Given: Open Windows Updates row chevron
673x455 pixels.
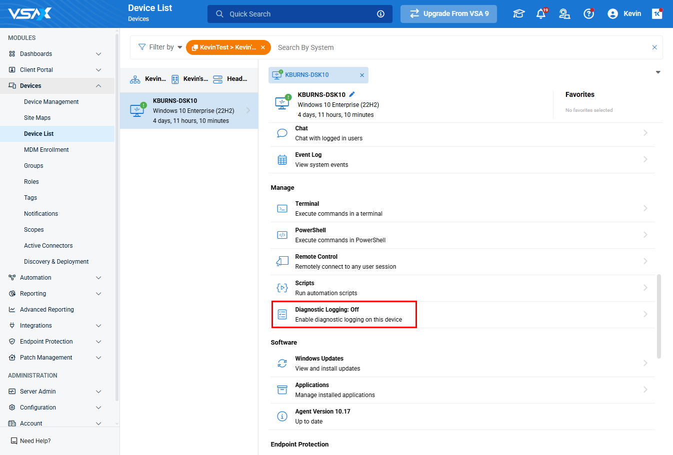Looking at the screenshot, I should [x=645, y=363].
